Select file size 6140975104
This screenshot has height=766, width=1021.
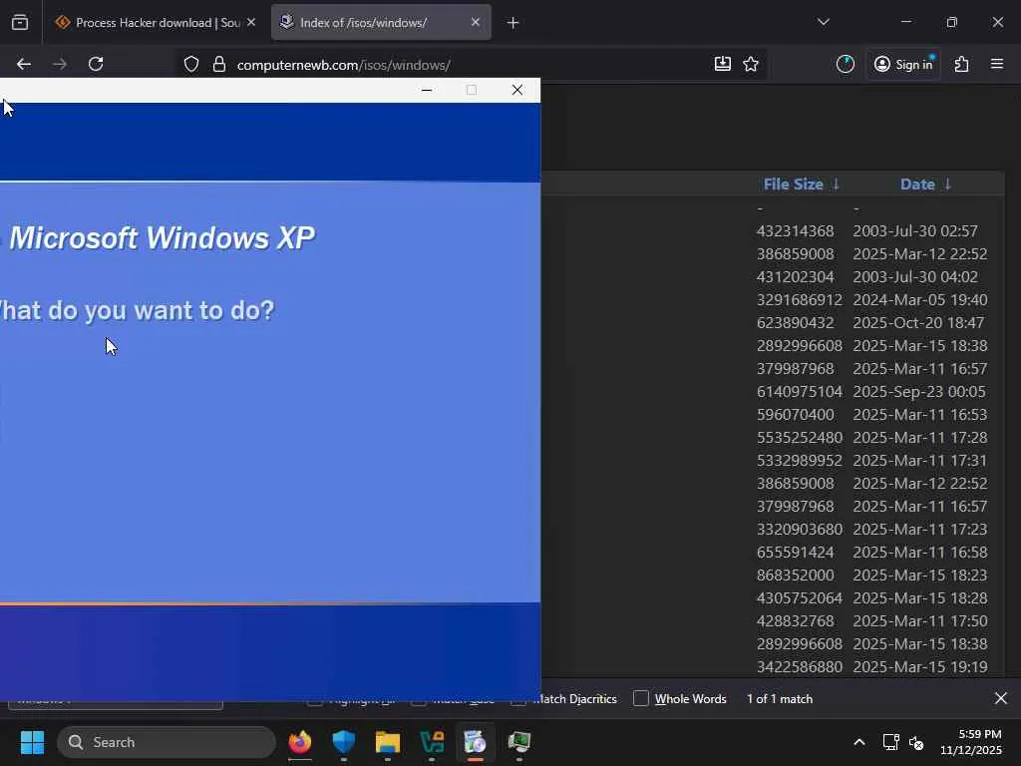(x=799, y=391)
